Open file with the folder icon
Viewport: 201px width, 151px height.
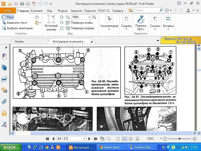10,4
